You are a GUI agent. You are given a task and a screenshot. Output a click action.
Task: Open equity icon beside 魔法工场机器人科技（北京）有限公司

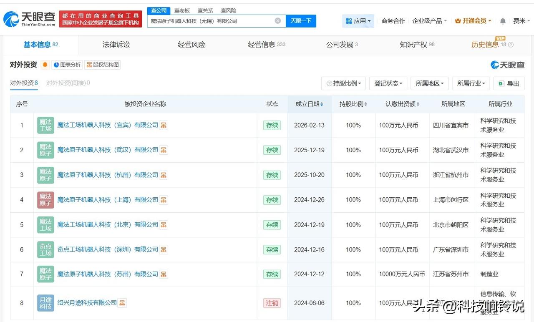[x=164, y=224]
